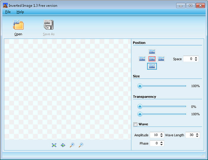Zoom in with the magnifier plus icon
208x160 pixels.
(72, 145)
